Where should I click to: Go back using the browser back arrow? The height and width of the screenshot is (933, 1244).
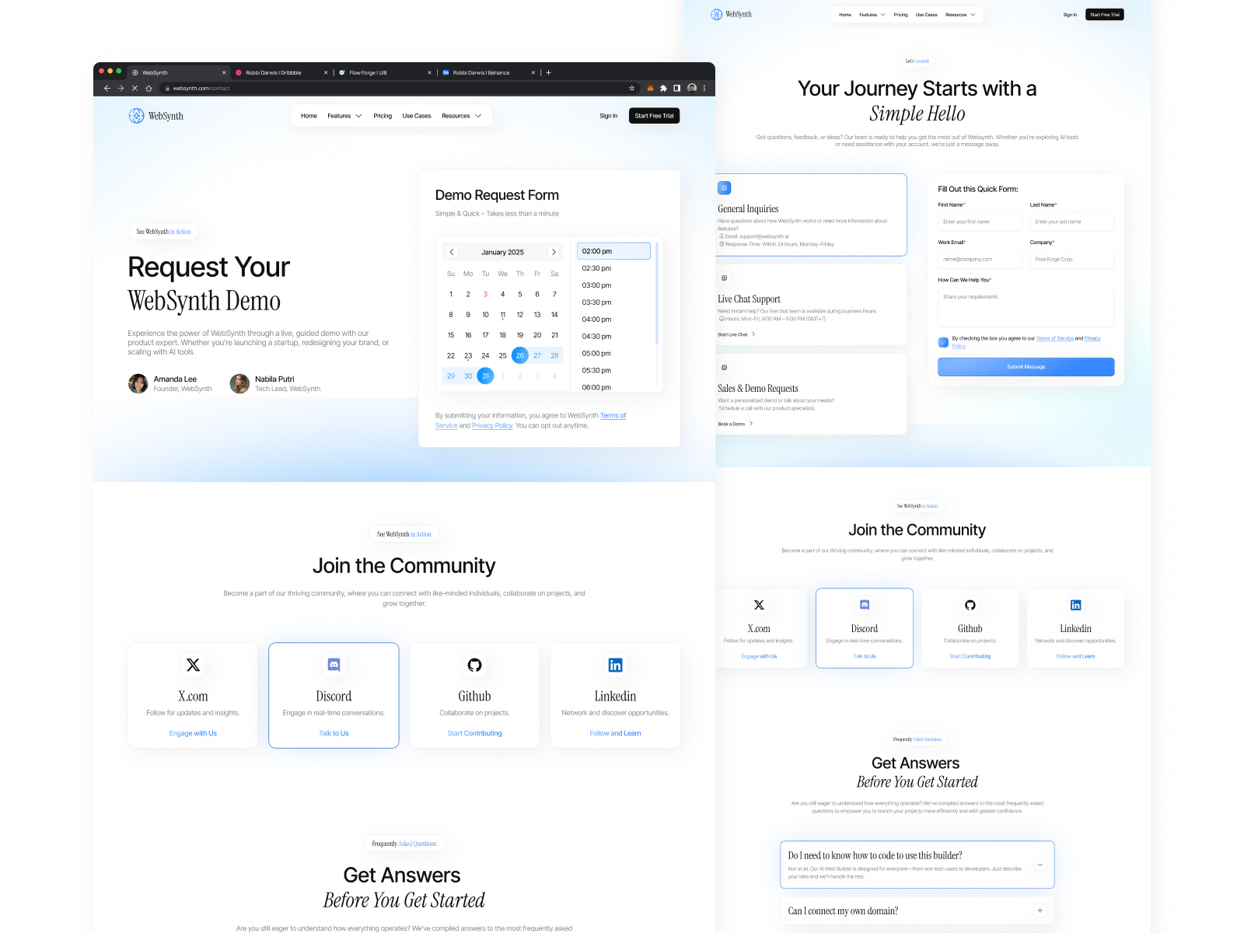[x=107, y=89]
